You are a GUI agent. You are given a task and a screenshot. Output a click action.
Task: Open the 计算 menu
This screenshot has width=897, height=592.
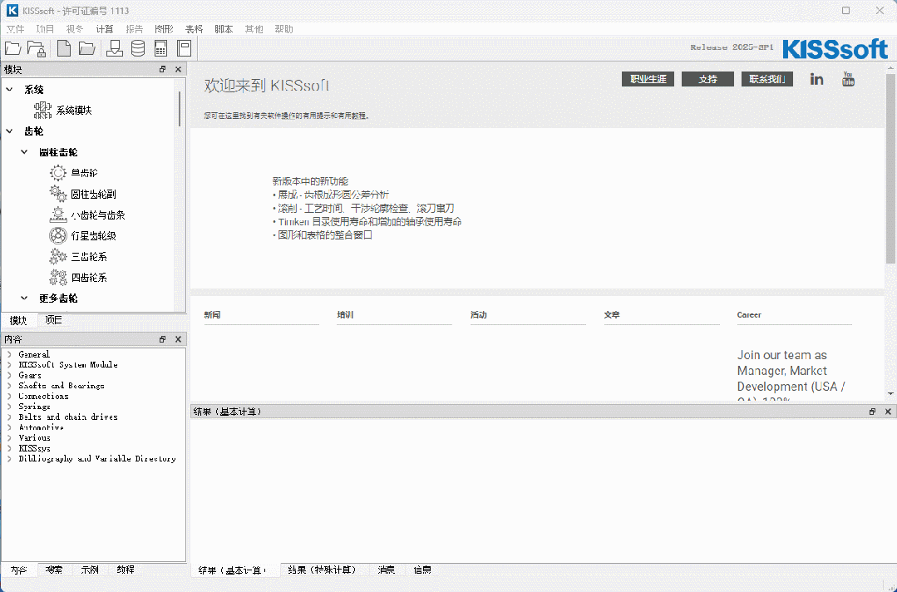[x=105, y=29]
